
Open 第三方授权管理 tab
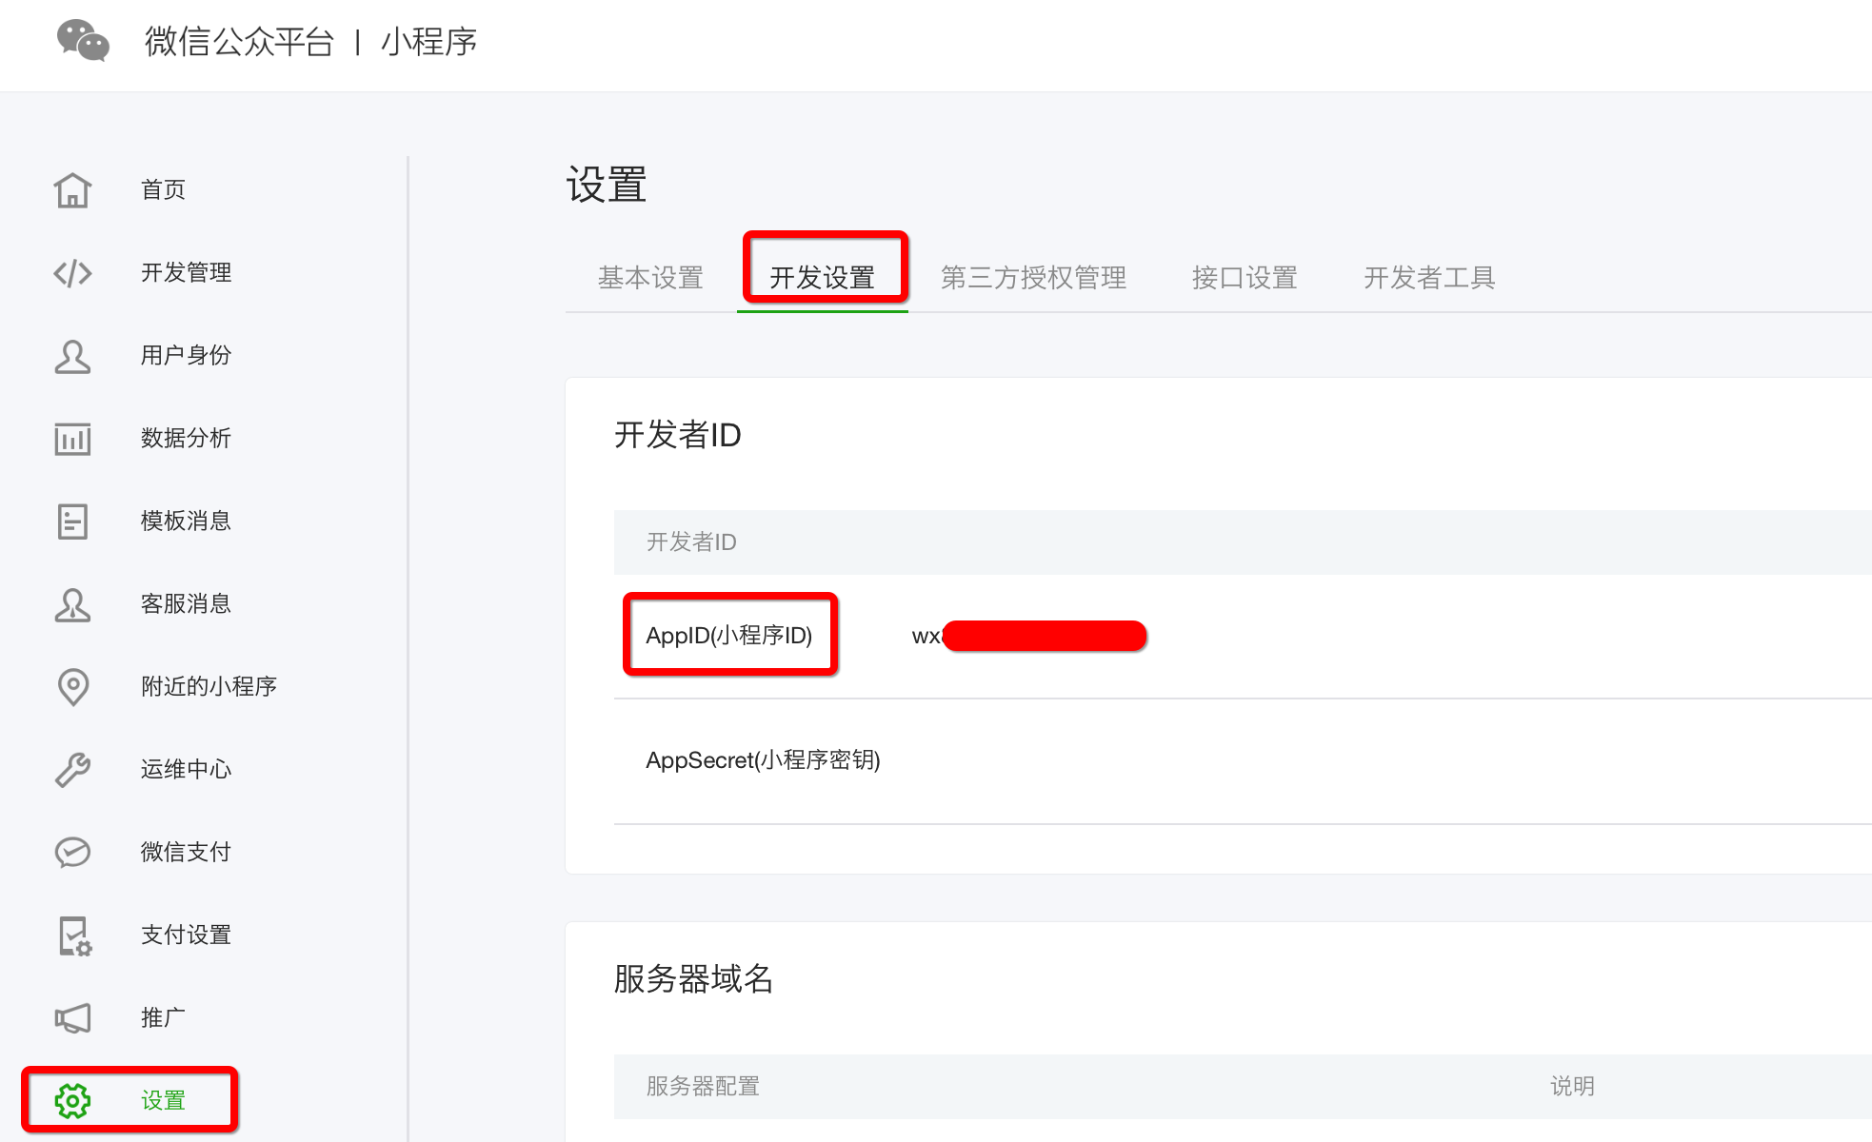click(x=1036, y=278)
